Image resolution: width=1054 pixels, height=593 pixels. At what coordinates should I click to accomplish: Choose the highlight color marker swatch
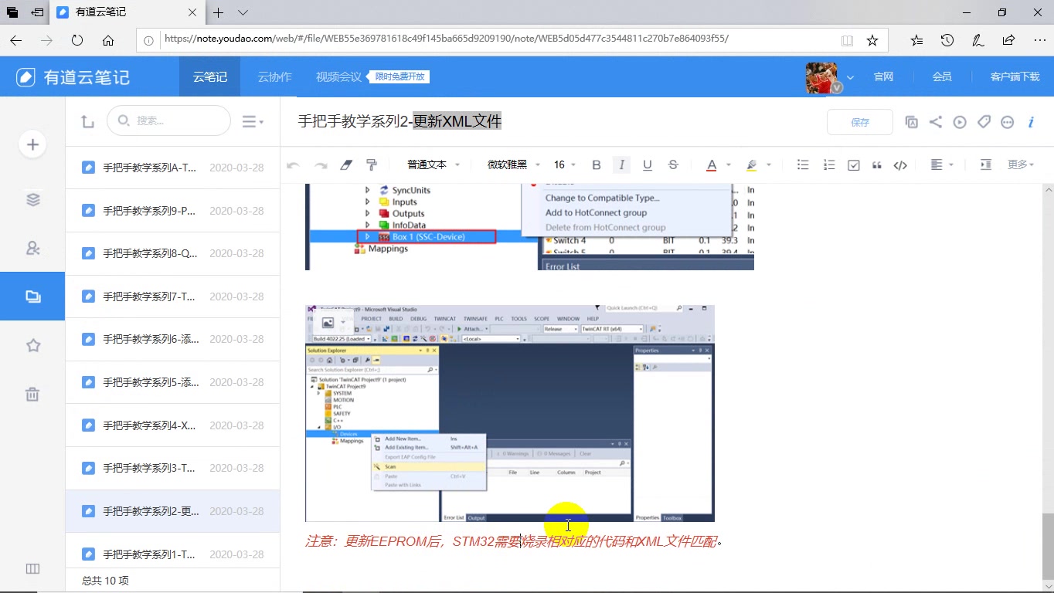coord(751,164)
